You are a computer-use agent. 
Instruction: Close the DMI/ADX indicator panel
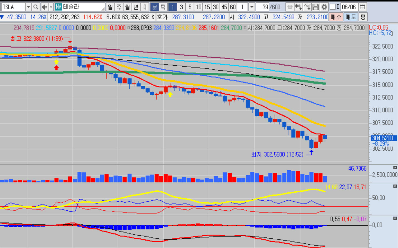point(395,186)
